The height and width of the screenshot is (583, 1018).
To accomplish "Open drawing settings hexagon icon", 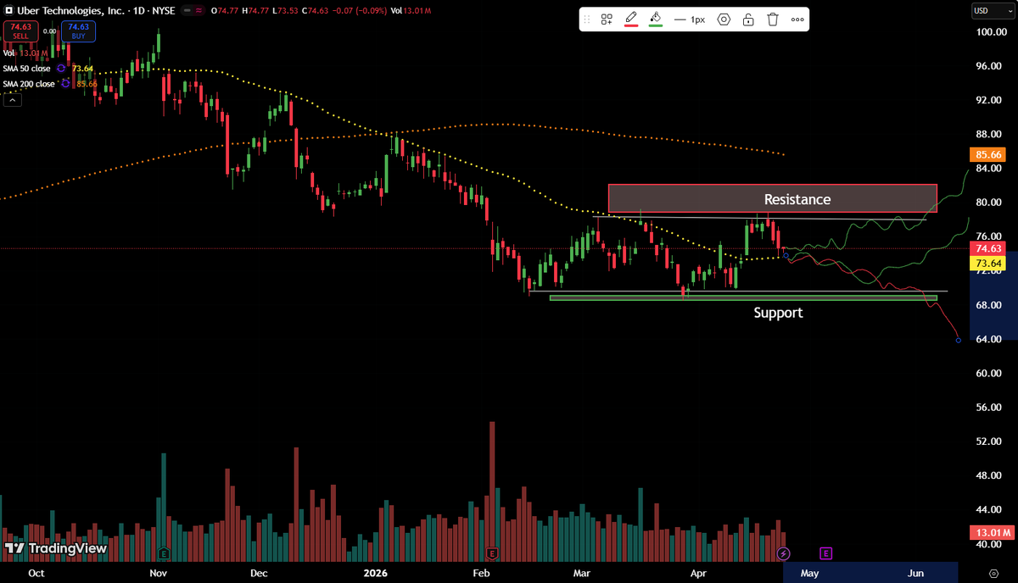I will click(724, 19).
